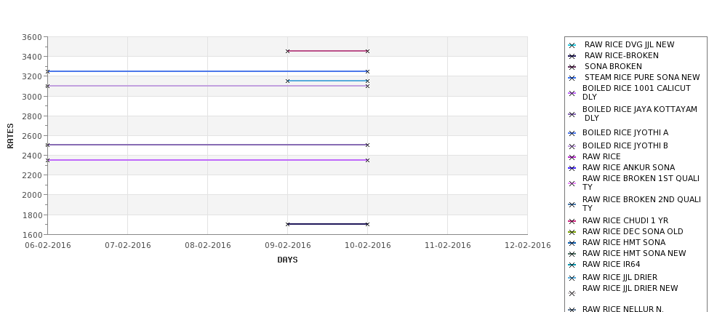Click the 2350 purple line end point

coord(367,160)
